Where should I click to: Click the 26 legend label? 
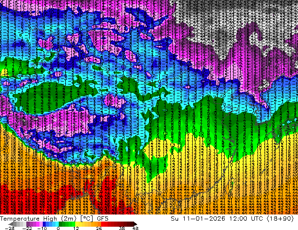coord(99,228)
